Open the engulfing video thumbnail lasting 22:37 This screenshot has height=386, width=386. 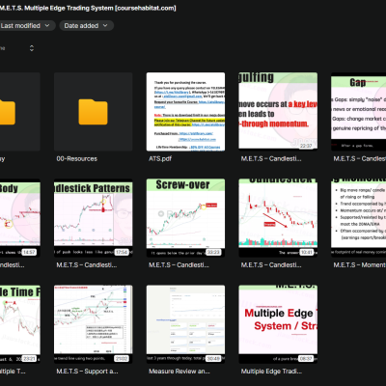278,111
